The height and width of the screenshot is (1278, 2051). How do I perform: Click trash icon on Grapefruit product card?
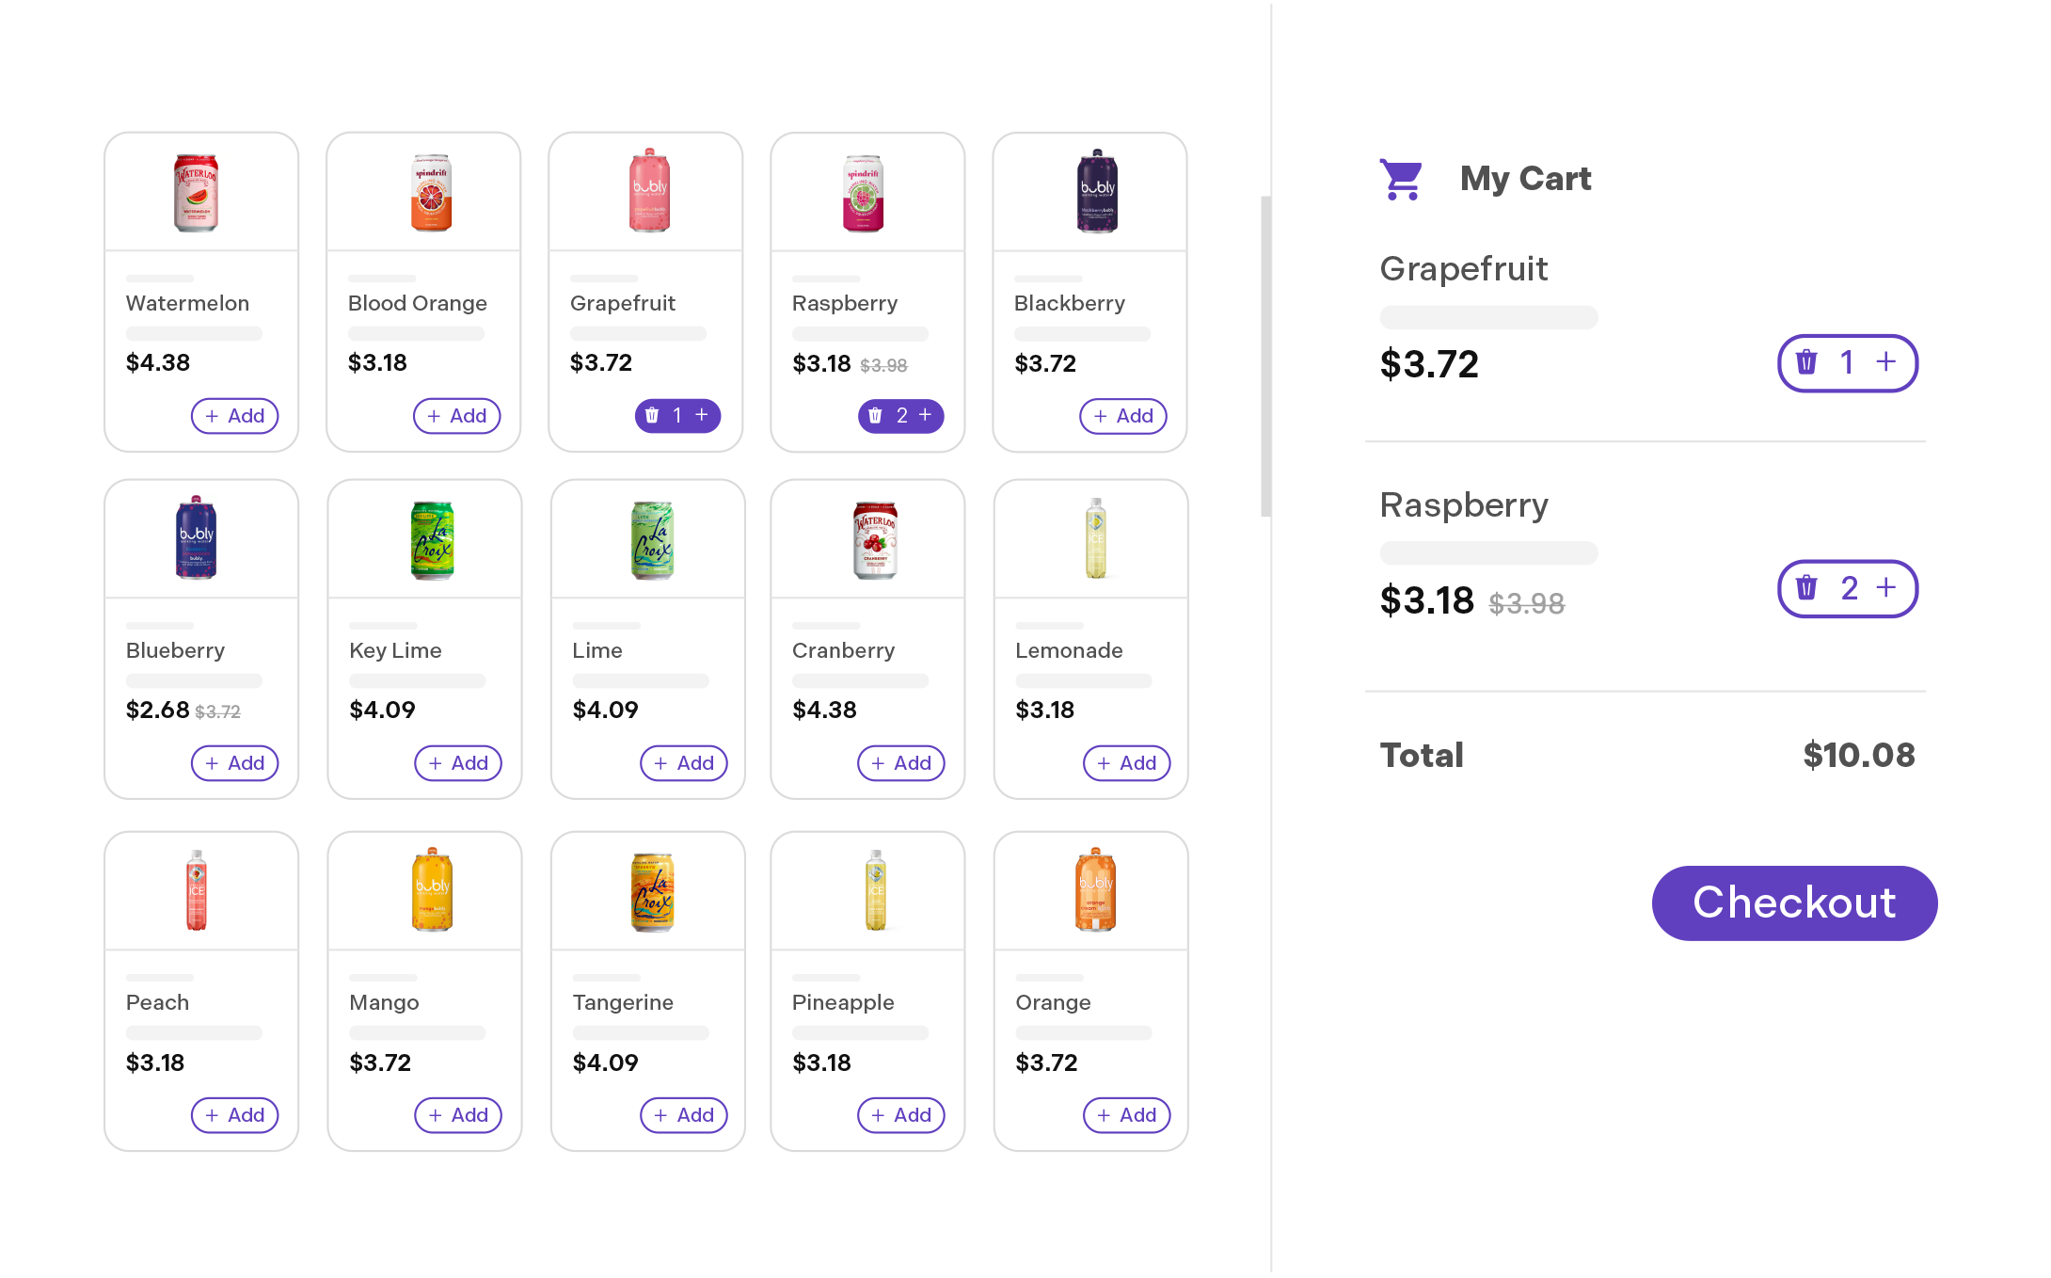(652, 415)
